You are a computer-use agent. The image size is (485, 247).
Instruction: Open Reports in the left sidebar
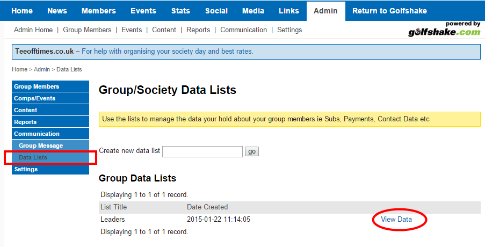(25, 122)
